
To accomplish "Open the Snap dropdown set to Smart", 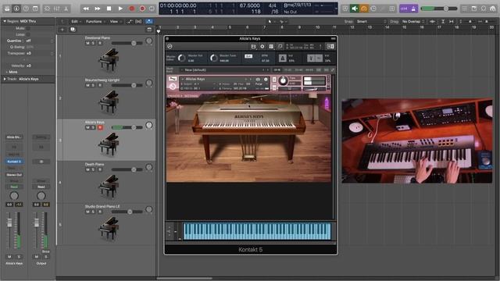I will (x=371, y=21).
